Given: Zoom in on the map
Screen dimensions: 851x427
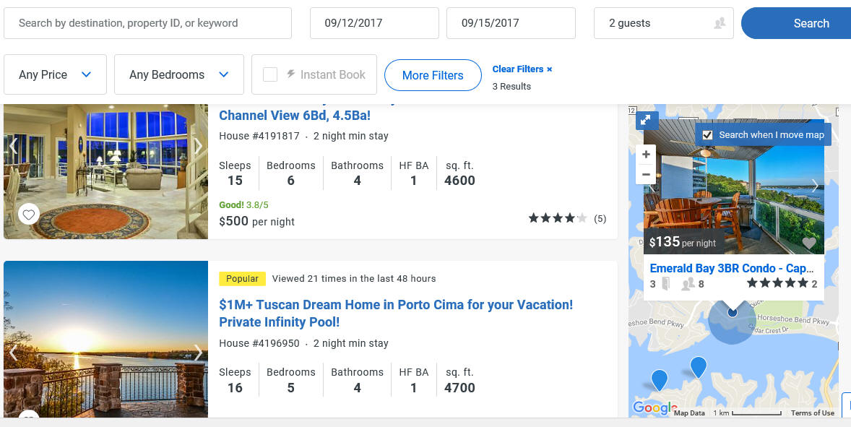Looking at the screenshot, I should (646, 155).
